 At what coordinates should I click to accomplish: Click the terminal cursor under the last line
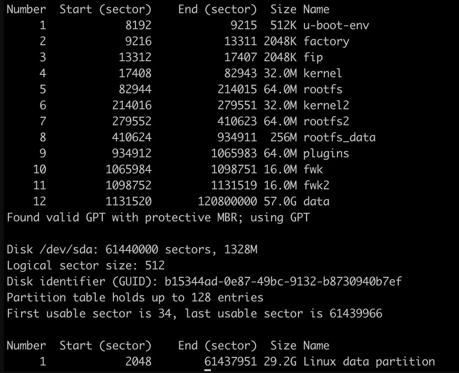point(207,370)
